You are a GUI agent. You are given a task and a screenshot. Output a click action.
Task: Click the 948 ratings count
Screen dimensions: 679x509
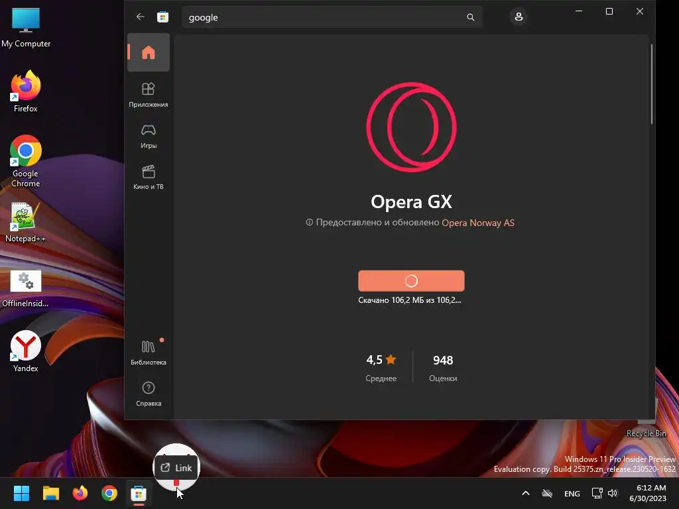(x=443, y=360)
